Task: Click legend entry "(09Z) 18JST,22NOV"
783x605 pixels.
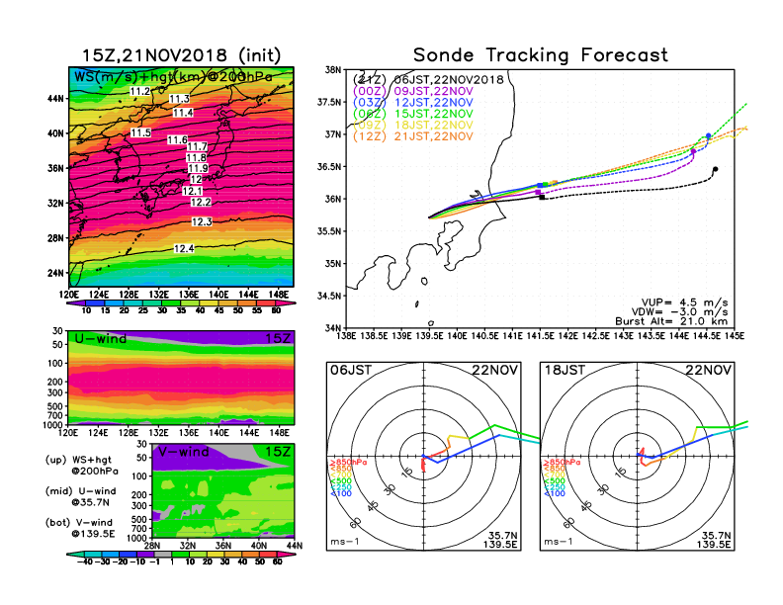Action: pyautogui.click(x=412, y=126)
